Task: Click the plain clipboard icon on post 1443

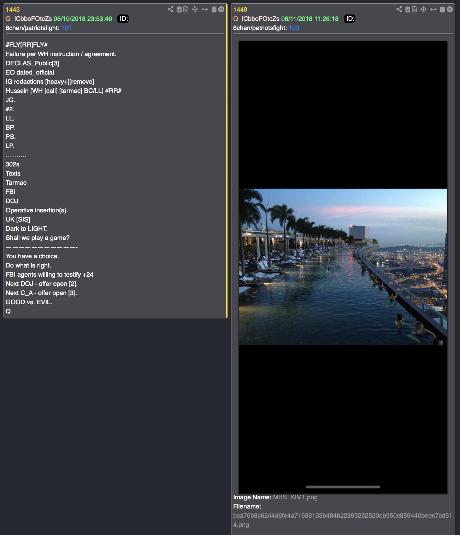Action: click(x=214, y=10)
